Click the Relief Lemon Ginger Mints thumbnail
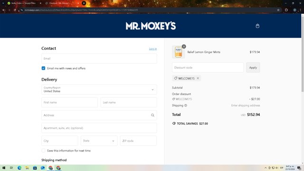The image size is (304, 171). (179, 52)
